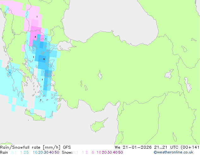Select the Snow legend value 1
This screenshot has height=155, width=200.
click(x=83, y=152)
